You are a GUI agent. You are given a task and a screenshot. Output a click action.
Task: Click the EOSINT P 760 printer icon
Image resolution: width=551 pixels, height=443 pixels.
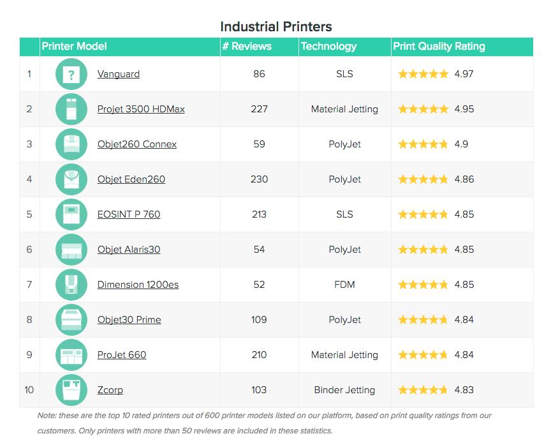pyautogui.click(x=71, y=214)
